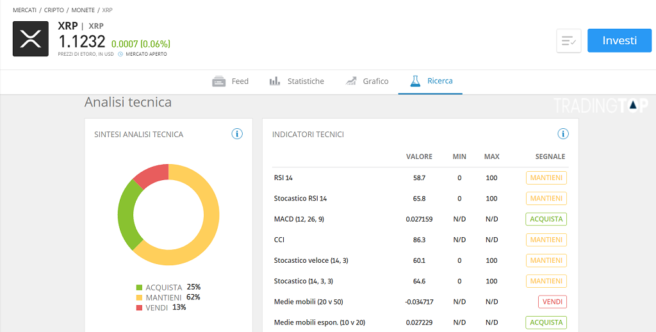Click the green ACQUISTA donut segment
The image size is (656, 332).
[x=126, y=215]
